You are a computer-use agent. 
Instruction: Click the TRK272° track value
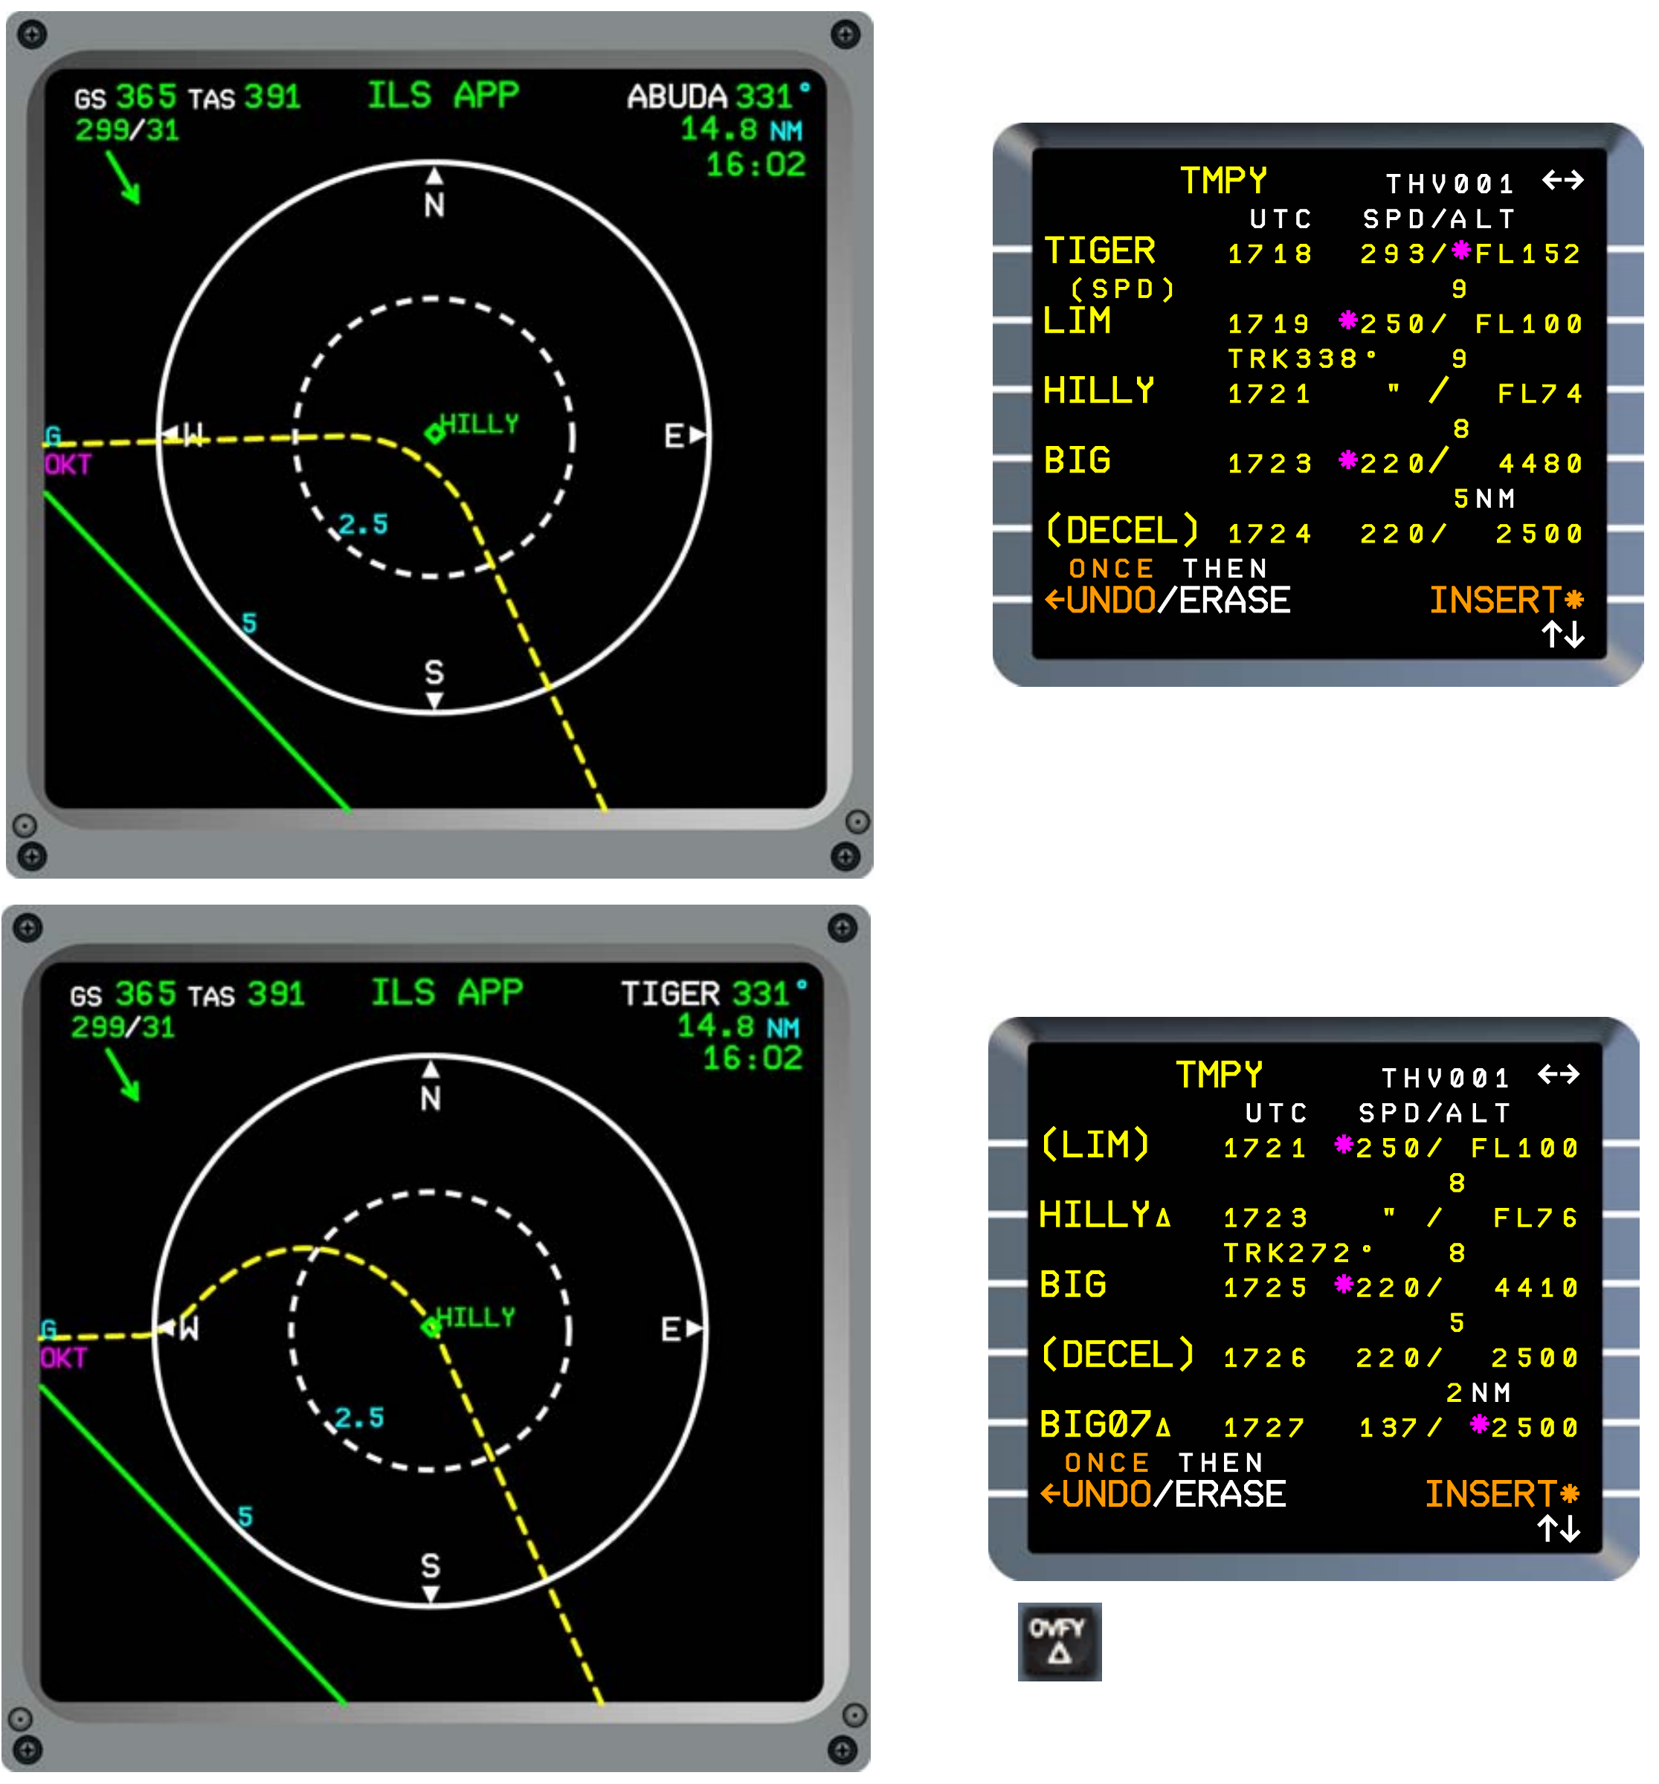click(x=1297, y=1253)
